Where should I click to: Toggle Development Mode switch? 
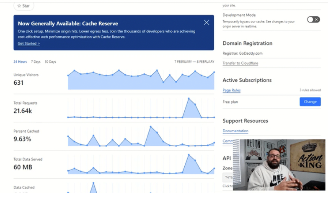(x=313, y=20)
